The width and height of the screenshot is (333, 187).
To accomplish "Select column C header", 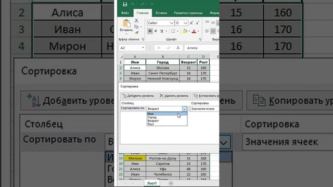I will coord(188,57).
